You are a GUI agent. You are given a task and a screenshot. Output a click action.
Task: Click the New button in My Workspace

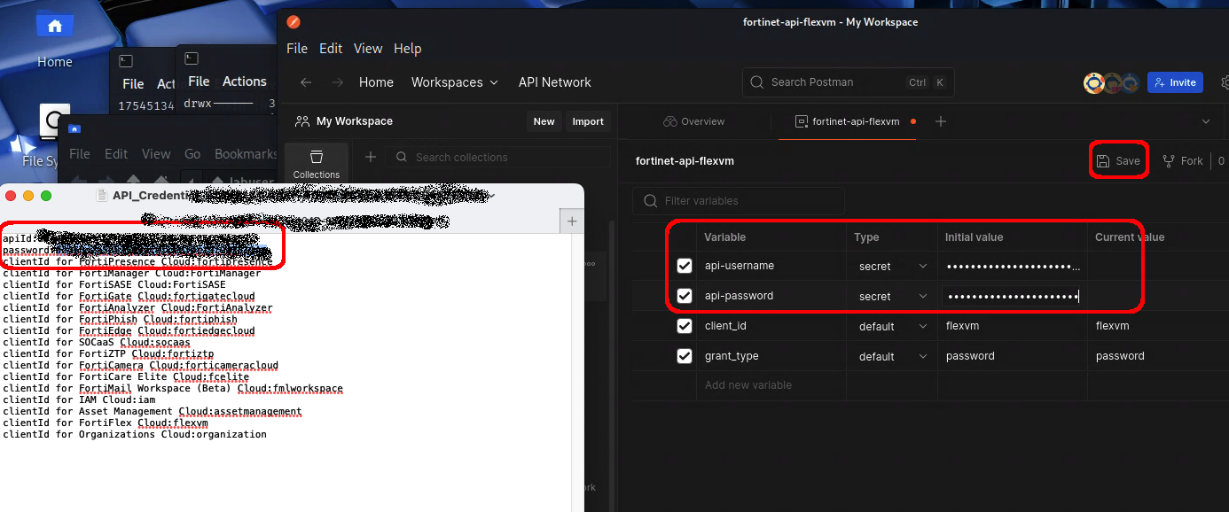[544, 121]
